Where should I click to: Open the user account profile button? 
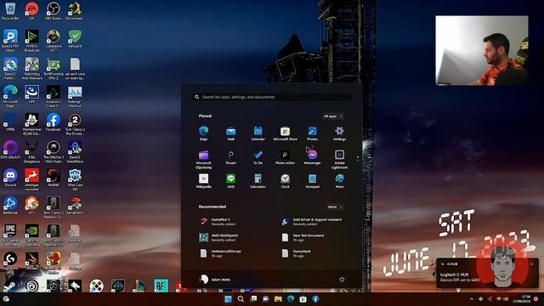[x=215, y=280]
